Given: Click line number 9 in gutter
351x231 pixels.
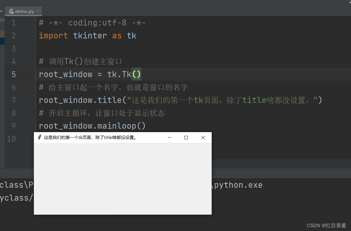Looking at the screenshot, I should (14, 126).
